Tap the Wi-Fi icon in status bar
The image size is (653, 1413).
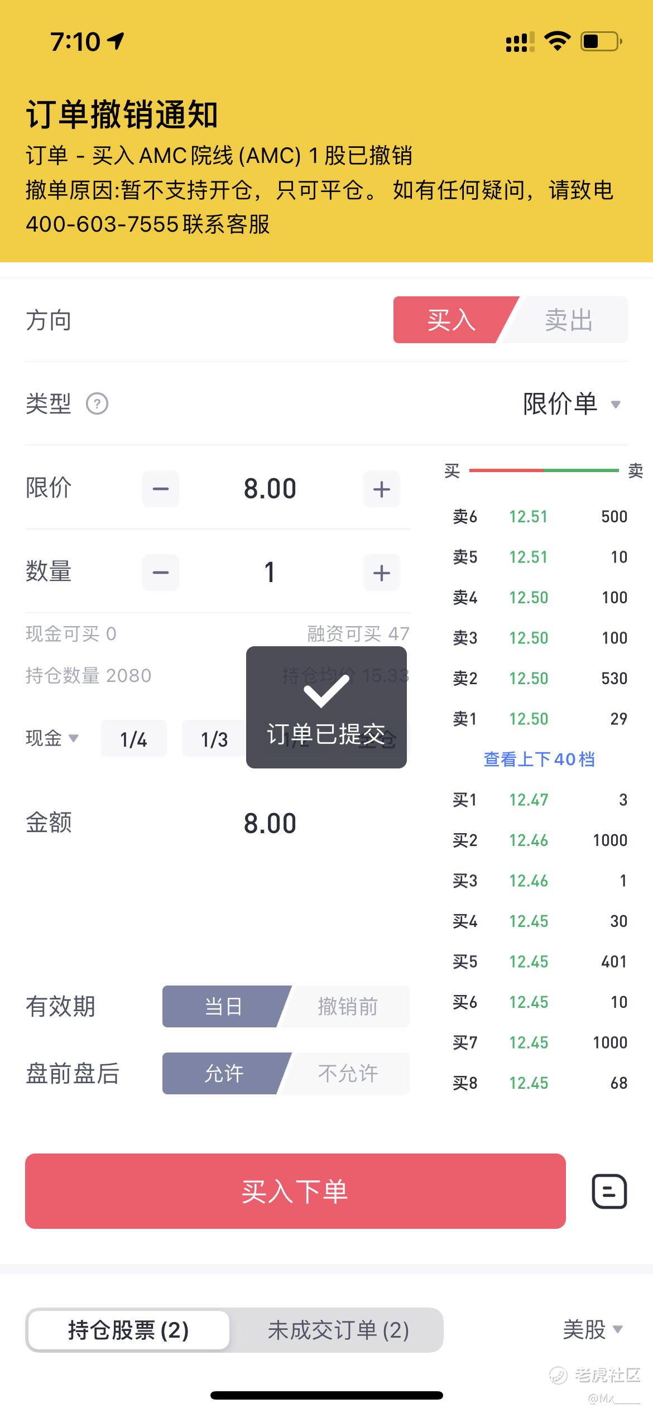pos(557,41)
